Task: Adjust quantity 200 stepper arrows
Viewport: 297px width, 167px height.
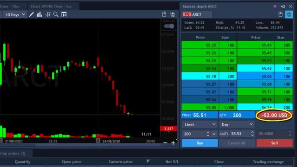Action: pyautogui.click(x=208, y=134)
